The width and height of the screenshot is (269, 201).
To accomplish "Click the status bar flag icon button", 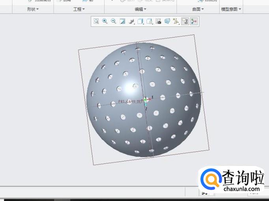I will [x=205, y=193].
